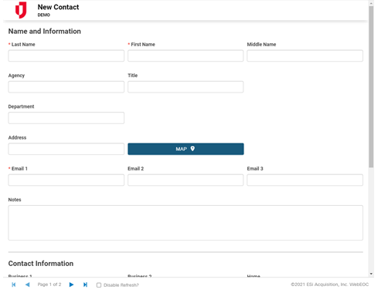This screenshot has width=378, height=293.
Task: Click the MAP button next to Address
Action: click(186, 149)
